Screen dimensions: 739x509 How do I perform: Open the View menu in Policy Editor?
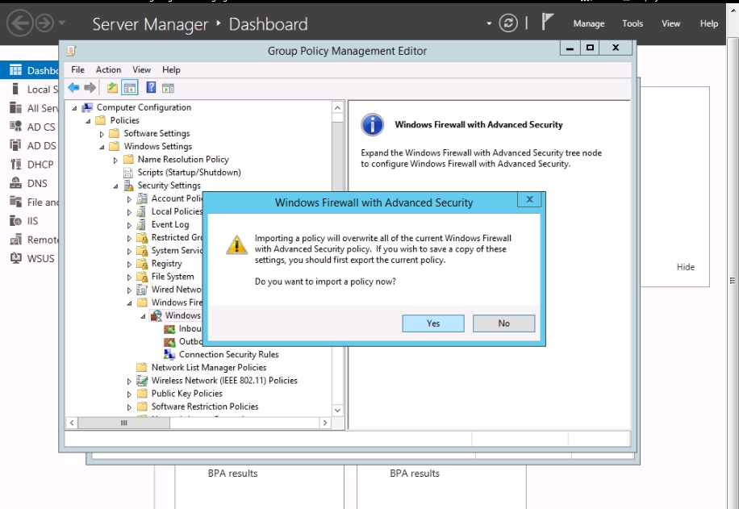click(141, 69)
